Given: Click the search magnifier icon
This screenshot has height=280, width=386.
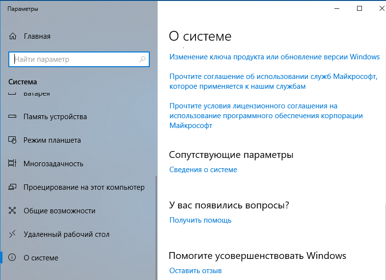Looking at the screenshot, I should tap(142, 59).
